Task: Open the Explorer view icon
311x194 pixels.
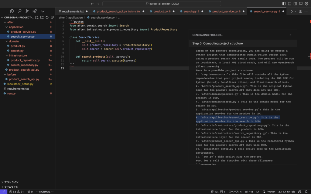Action: 12,11
